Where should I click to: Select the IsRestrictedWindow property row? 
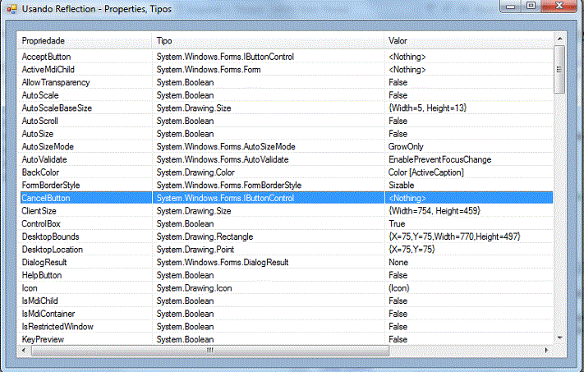click(286, 327)
